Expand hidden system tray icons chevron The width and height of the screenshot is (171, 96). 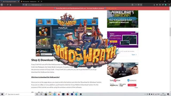pos(145,94)
